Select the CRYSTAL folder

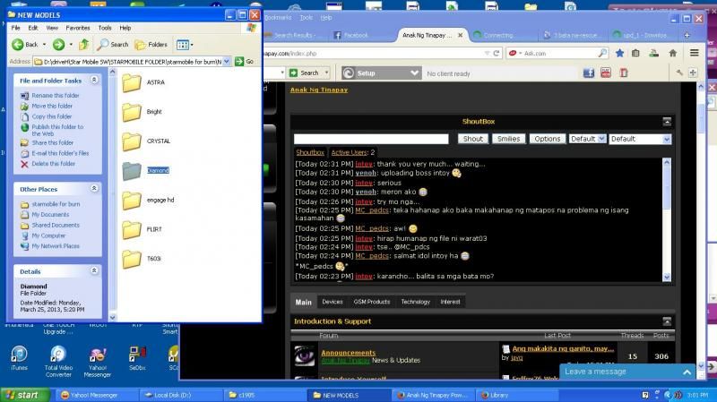click(x=133, y=141)
